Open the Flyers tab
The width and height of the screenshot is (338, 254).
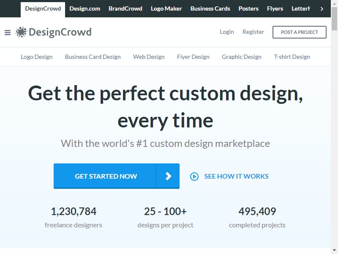(275, 9)
